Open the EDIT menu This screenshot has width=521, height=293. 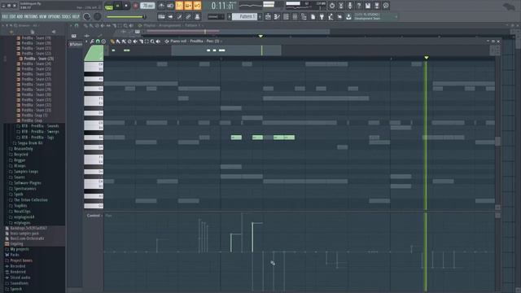(13, 16)
